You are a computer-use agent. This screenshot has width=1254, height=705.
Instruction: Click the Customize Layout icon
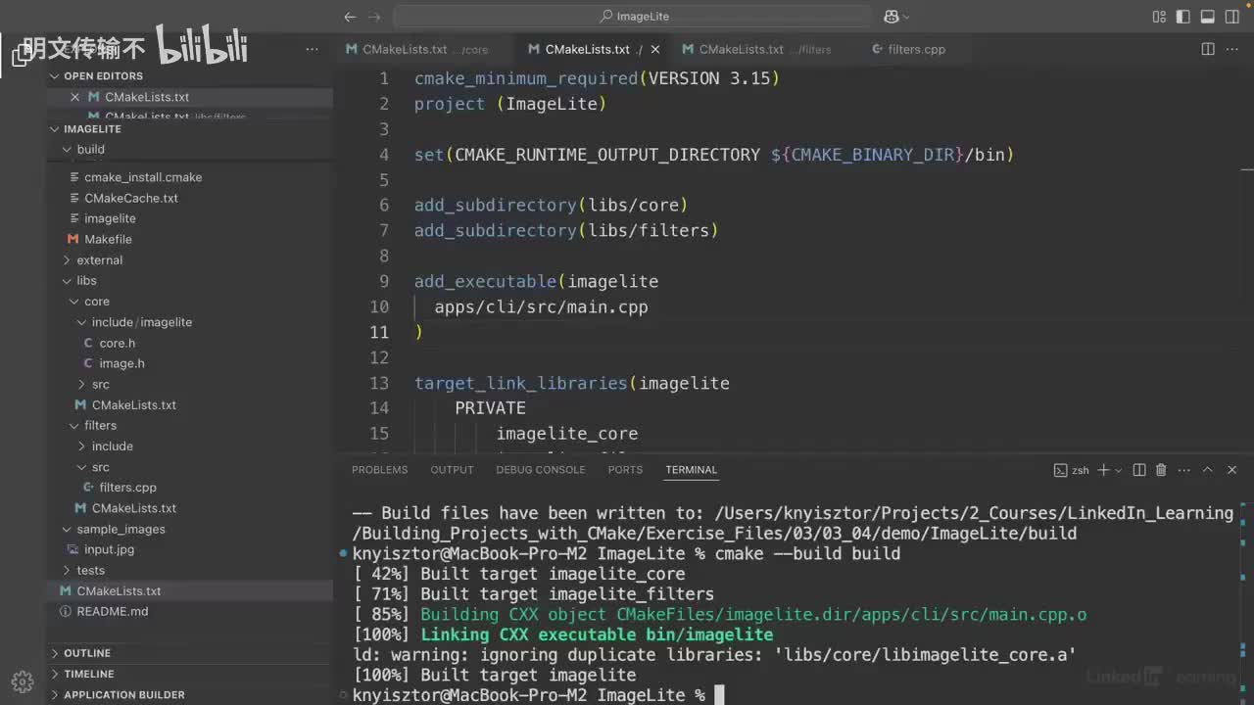pyautogui.click(x=1160, y=17)
